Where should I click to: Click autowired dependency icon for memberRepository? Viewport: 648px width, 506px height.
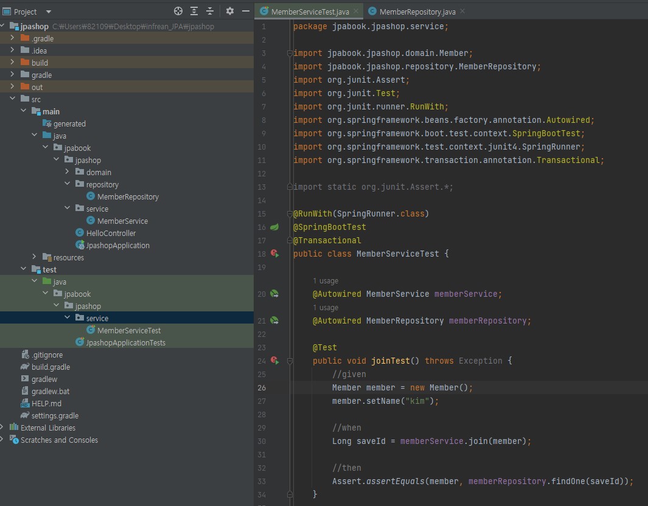coord(274,321)
